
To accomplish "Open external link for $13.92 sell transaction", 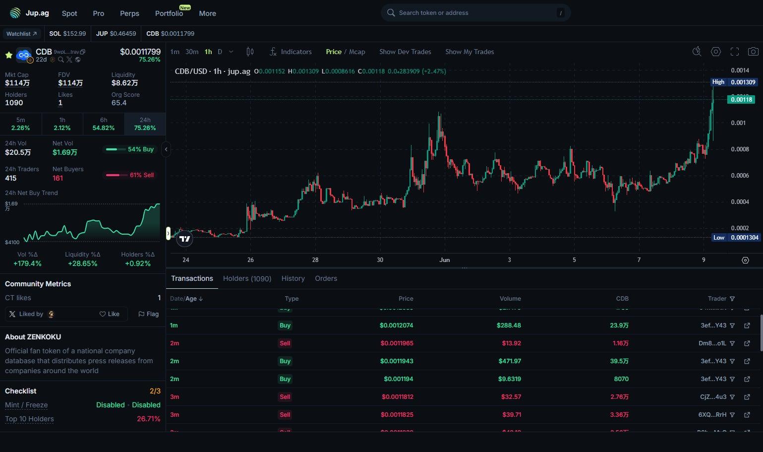I will 747,343.
